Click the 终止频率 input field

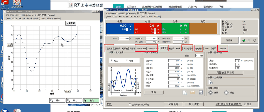[174, 79]
